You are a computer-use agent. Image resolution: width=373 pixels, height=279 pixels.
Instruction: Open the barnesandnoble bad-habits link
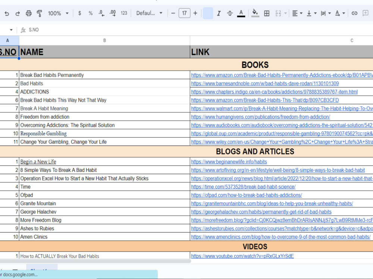pos(265,83)
